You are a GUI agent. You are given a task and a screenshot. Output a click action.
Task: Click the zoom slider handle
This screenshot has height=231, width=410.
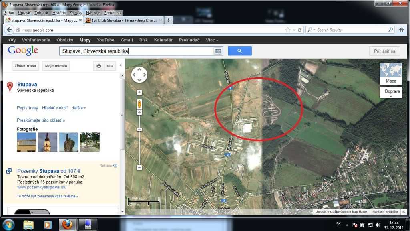139,130
